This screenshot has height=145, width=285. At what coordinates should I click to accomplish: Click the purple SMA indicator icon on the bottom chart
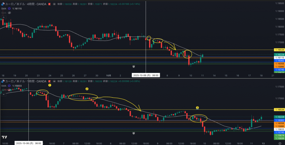9,86
